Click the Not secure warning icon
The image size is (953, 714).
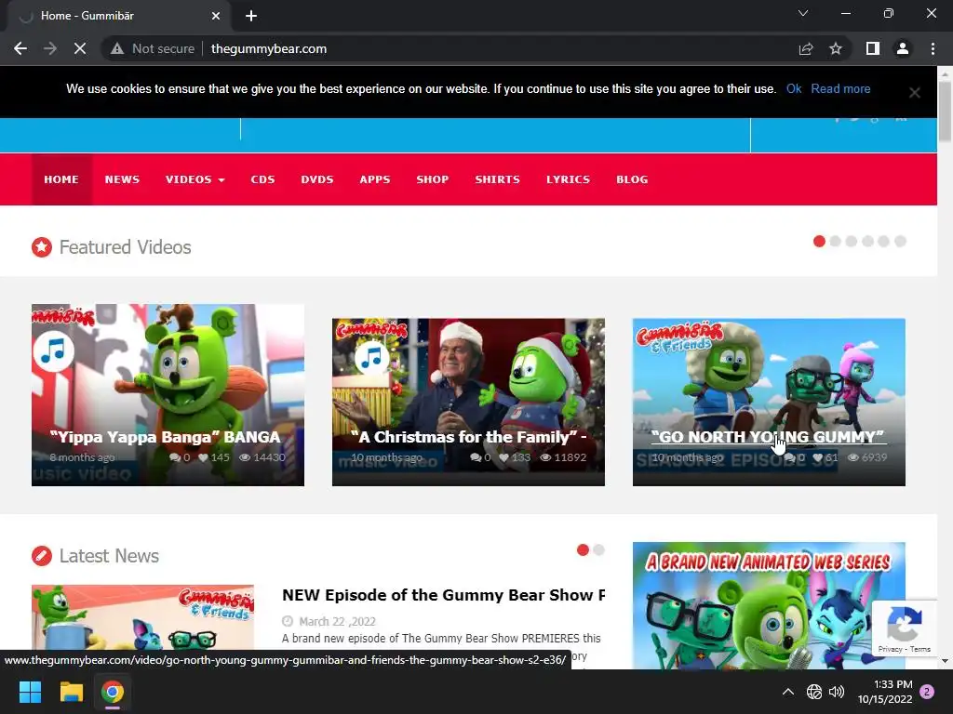pyautogui.click(x=117, y=48)
